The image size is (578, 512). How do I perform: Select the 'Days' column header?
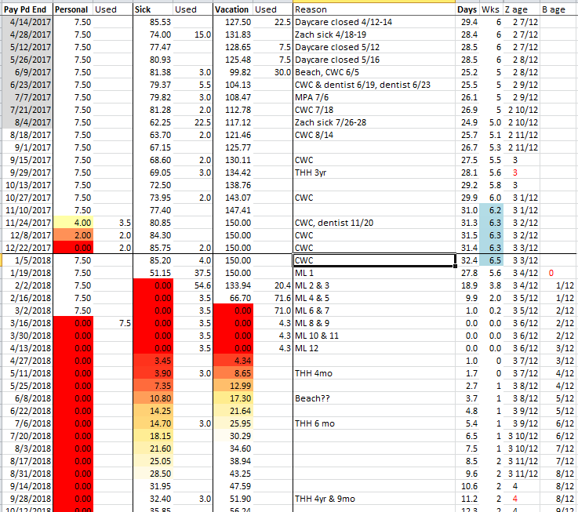[x=467, y=9]
